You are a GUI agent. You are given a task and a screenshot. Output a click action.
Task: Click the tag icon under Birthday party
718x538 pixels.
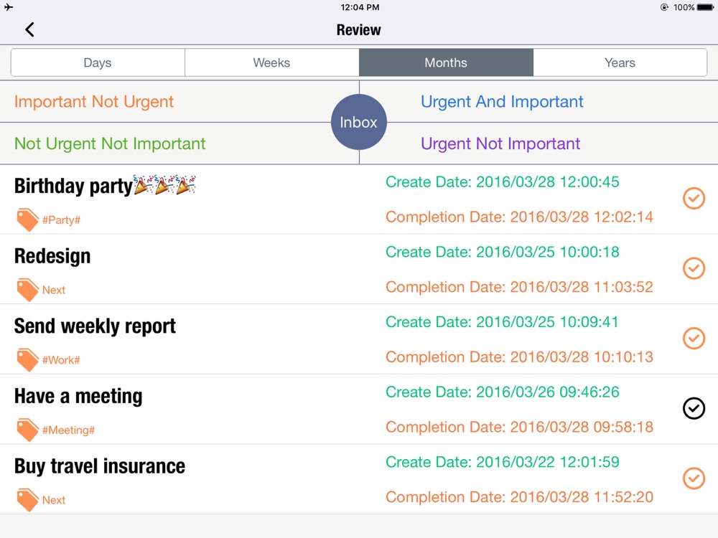pyautogui.click(x=27, y=220)
